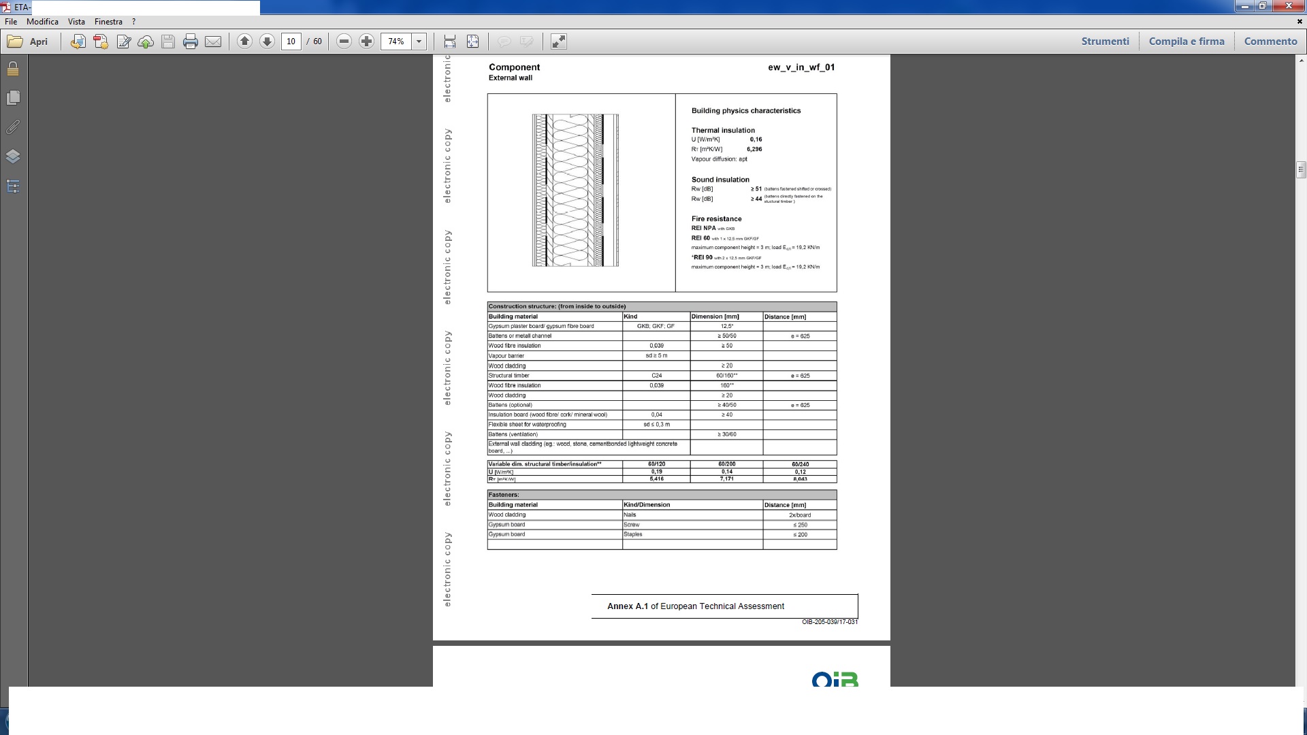Toggle read mode with the expand icon
The height and width of the screenshot is (735, 1307).
tap(558, 42)
